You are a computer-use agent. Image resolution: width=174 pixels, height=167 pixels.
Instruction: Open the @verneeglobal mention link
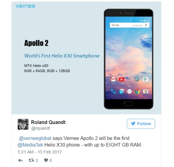click(35, 138)
